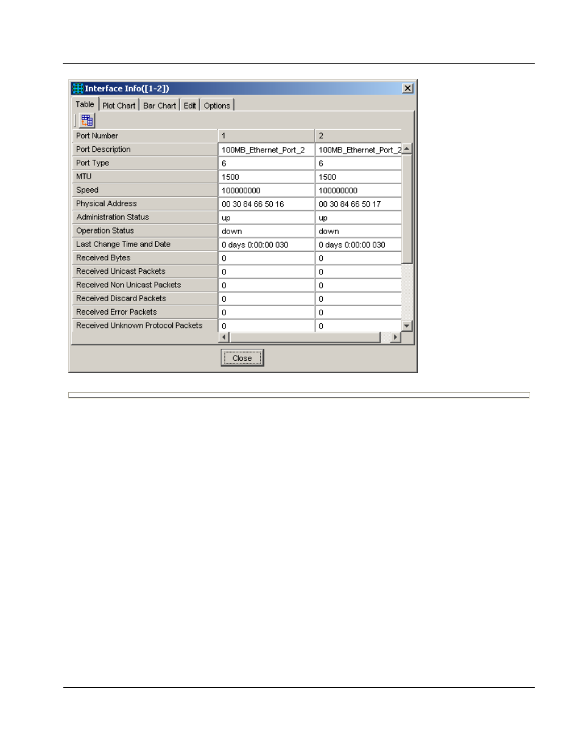
Task: Click the horizontal scrollbar right arrow
Action: tap(396, 337)
